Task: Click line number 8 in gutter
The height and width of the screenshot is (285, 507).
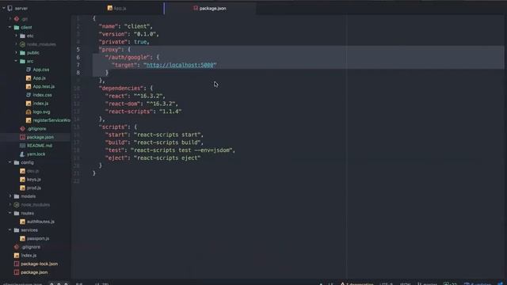Action: click(x=78, y=73)
